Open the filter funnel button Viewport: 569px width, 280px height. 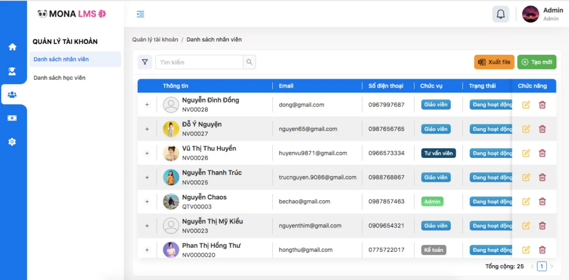tap(145, 62)
